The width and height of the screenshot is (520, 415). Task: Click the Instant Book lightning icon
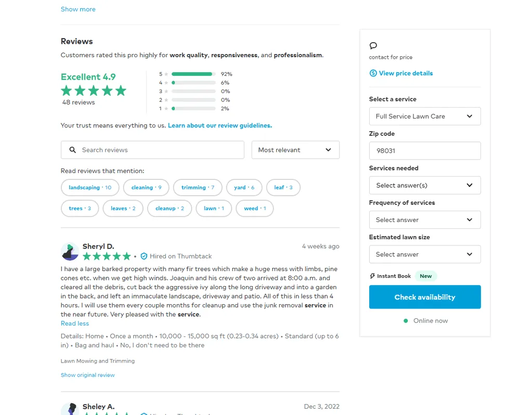[x=372, y=276]
